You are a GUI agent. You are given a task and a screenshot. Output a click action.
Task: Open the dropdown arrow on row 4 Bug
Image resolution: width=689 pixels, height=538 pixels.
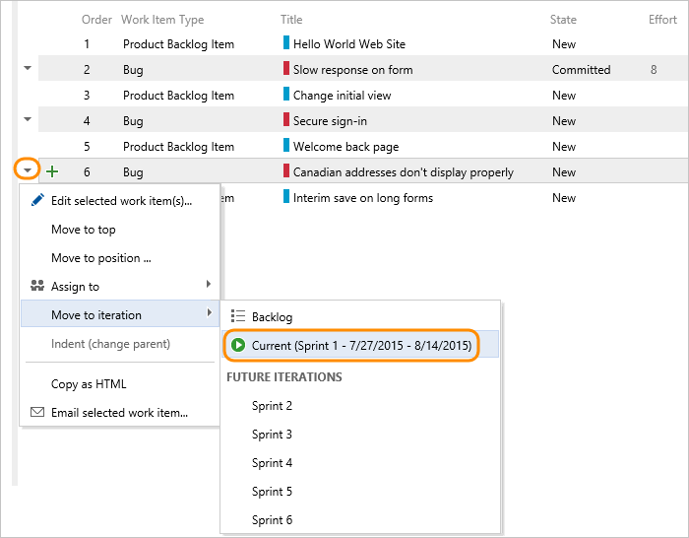pos(28,119)
